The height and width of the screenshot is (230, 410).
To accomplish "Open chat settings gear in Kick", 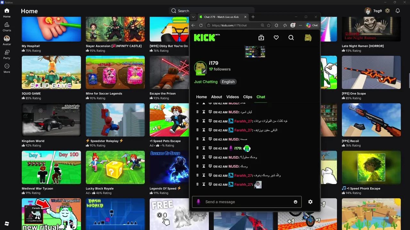I will (x=310, y=202).
